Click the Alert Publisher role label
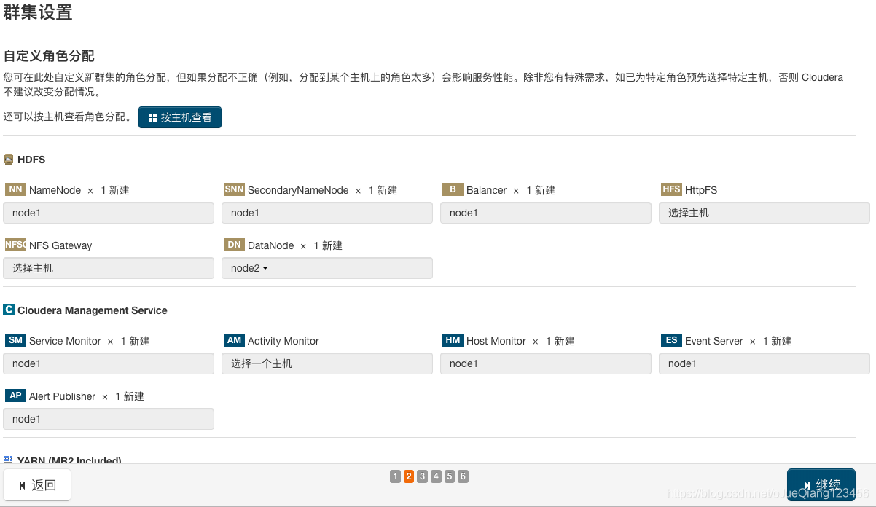 (62, 396)
